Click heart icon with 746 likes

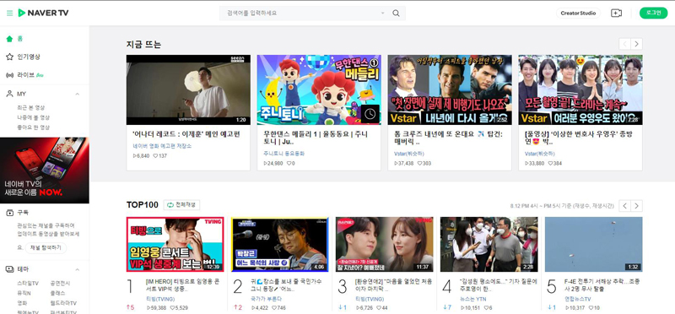pyautogui.click(x=274, y=308)
